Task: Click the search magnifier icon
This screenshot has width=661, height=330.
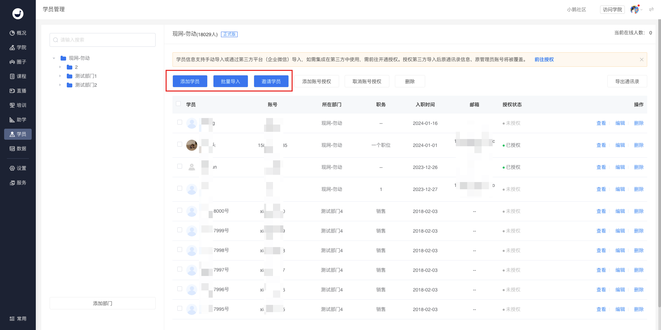Action: click(55, 40)
